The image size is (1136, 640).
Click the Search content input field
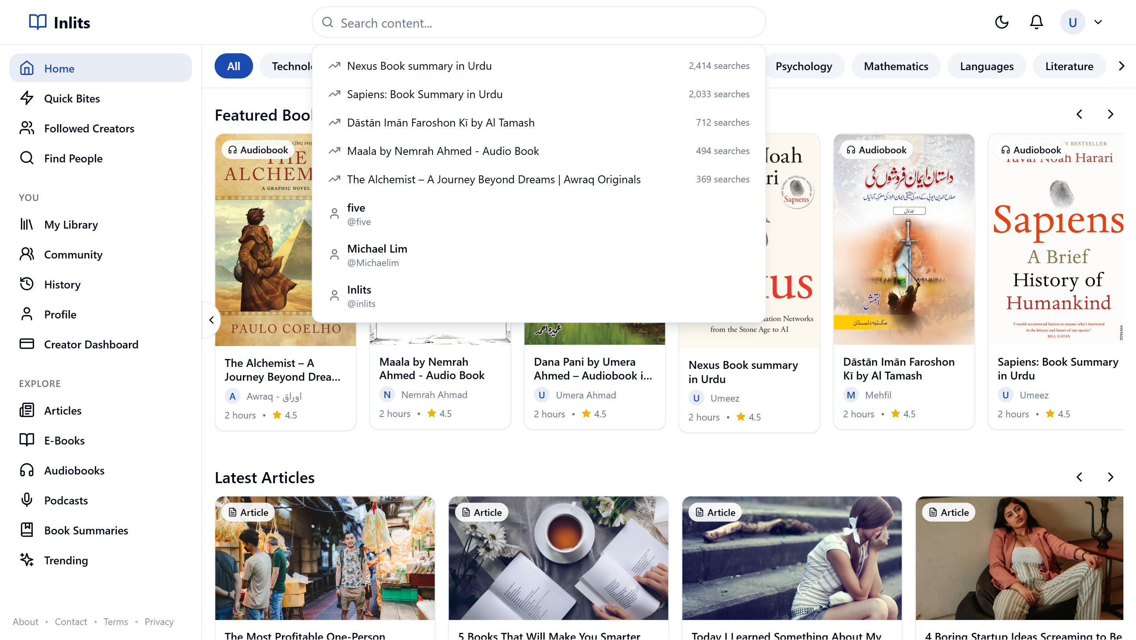(x=538, y=22)
